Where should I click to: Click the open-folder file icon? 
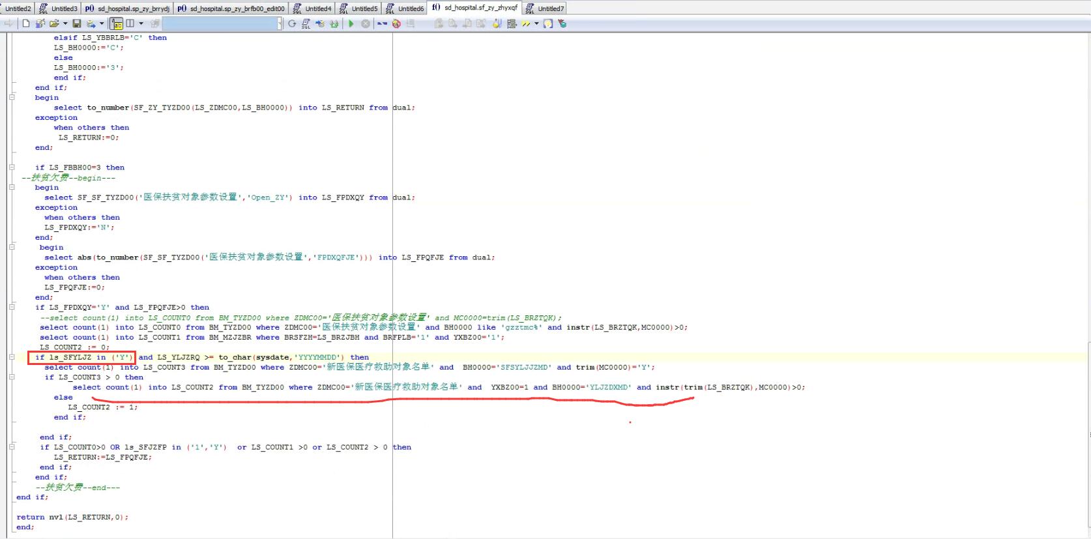pyautogui.click(x=53, y=23)
